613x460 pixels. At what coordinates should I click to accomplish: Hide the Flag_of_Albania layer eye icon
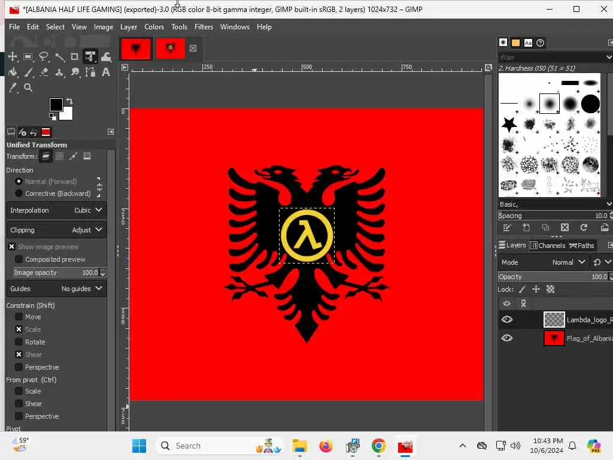pos(506,338)
